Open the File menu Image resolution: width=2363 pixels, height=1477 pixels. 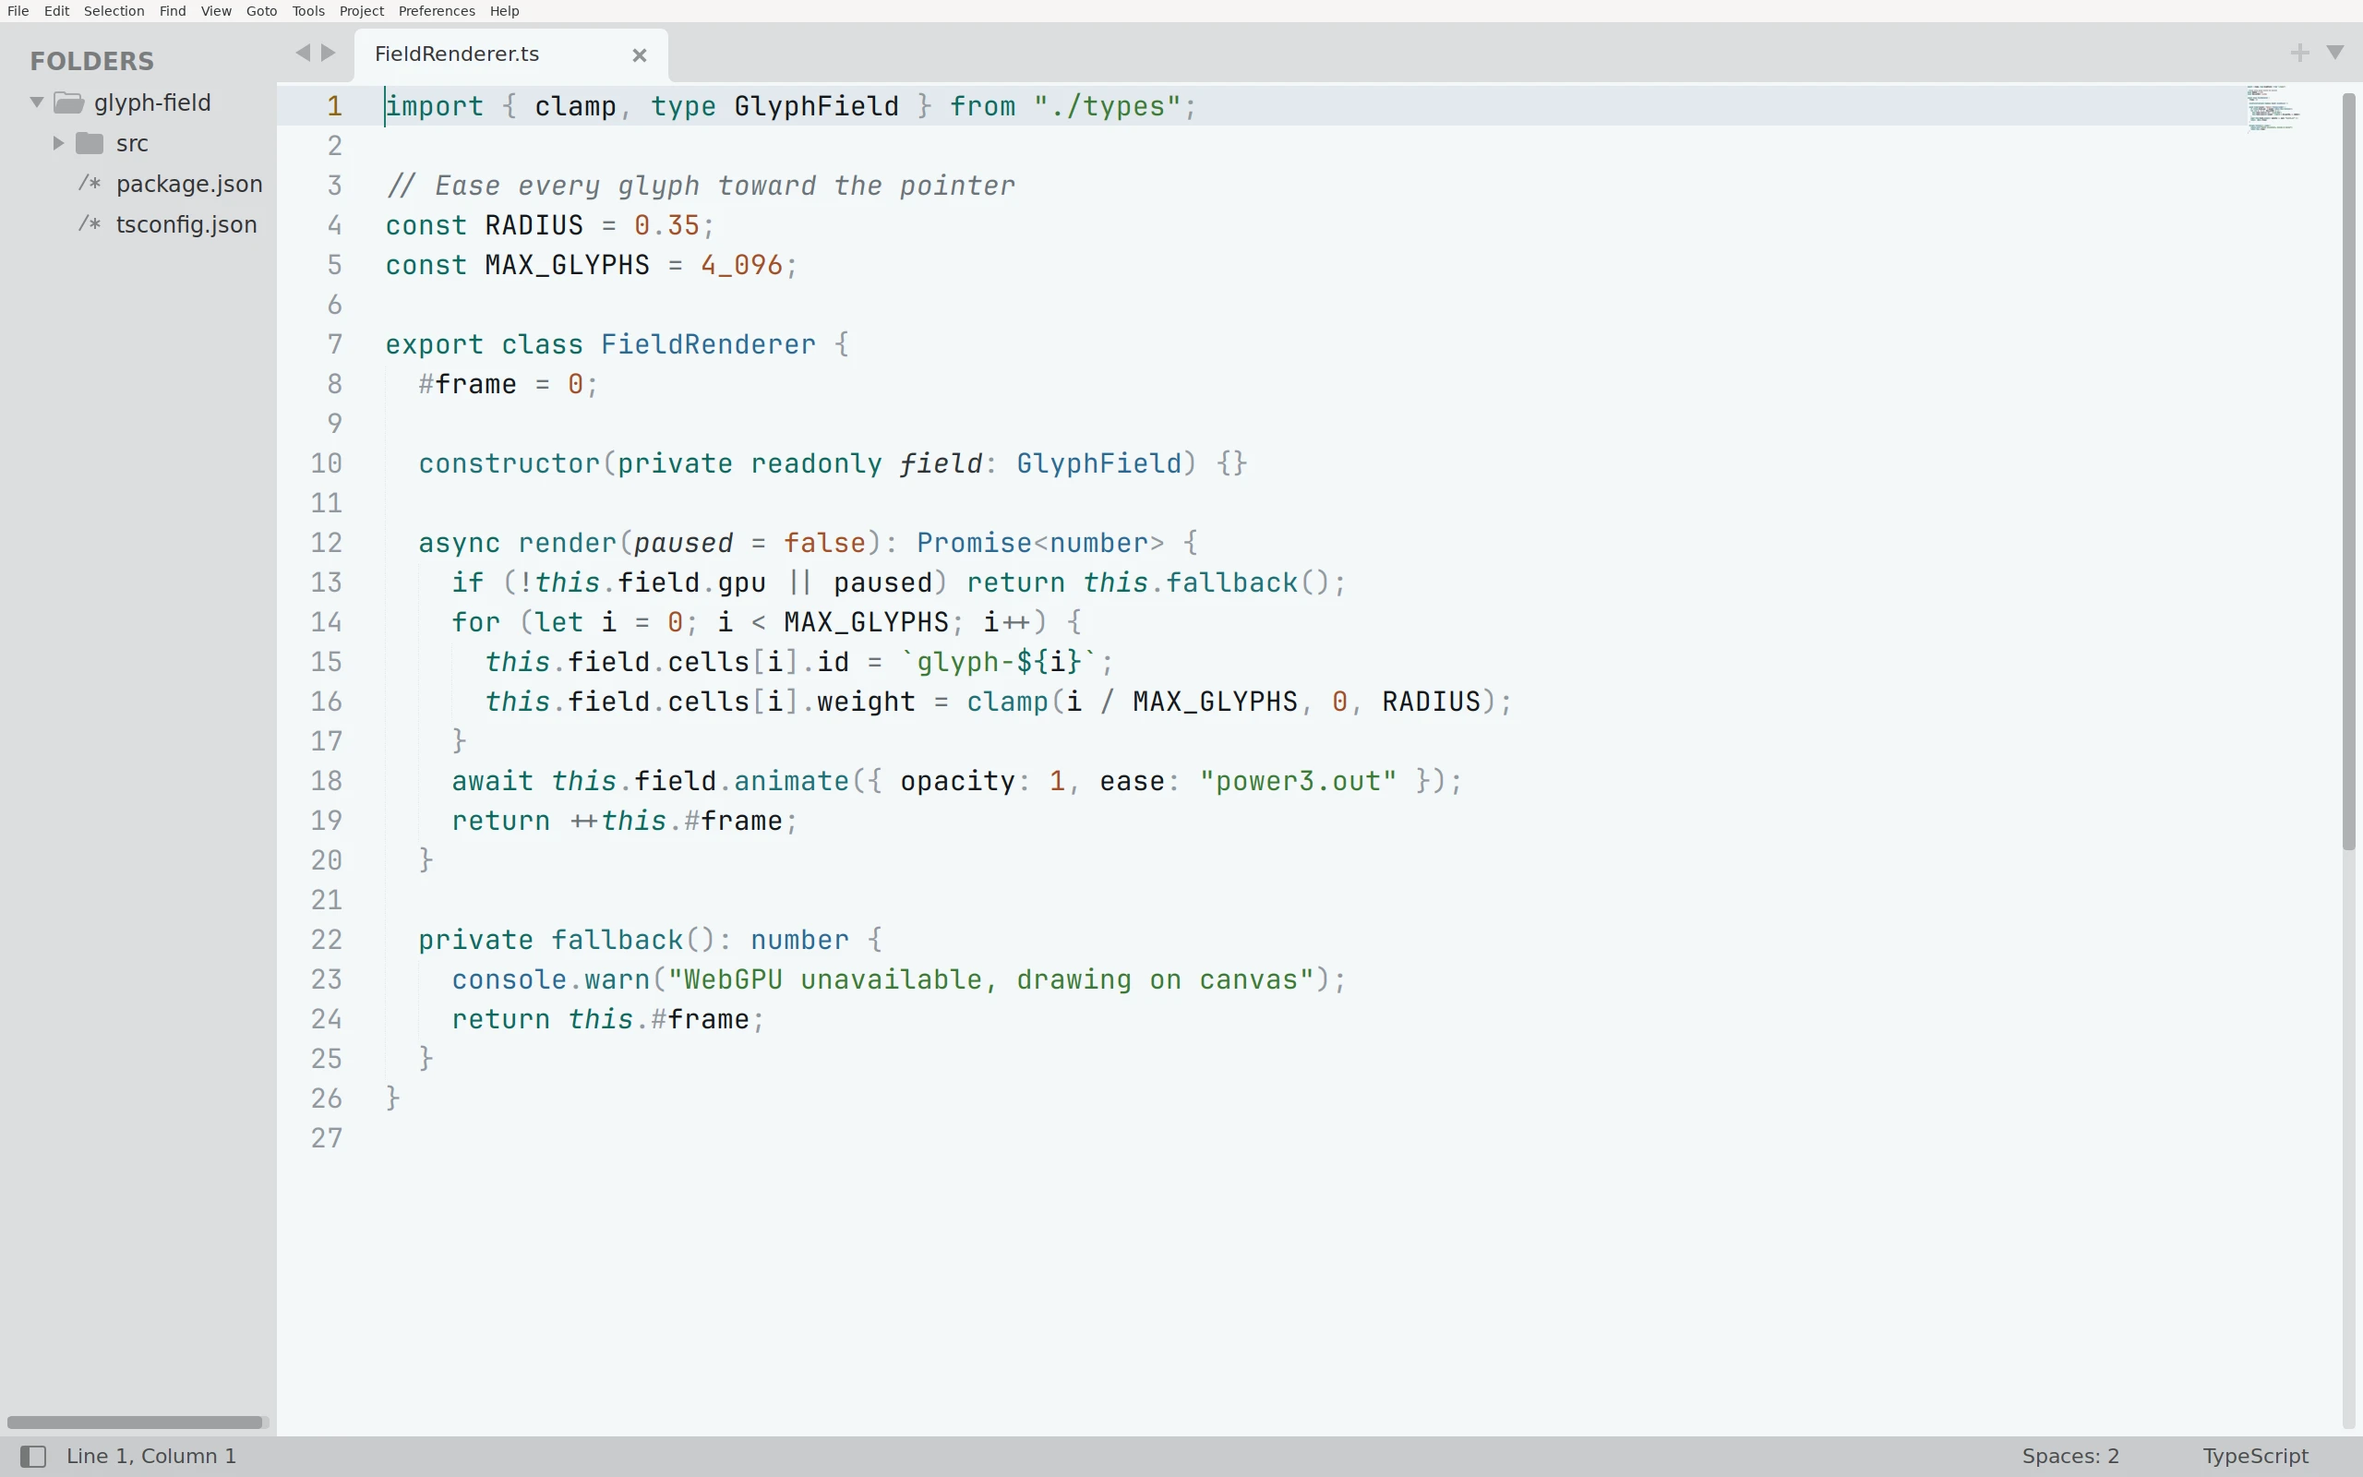(x=18, y=11)
